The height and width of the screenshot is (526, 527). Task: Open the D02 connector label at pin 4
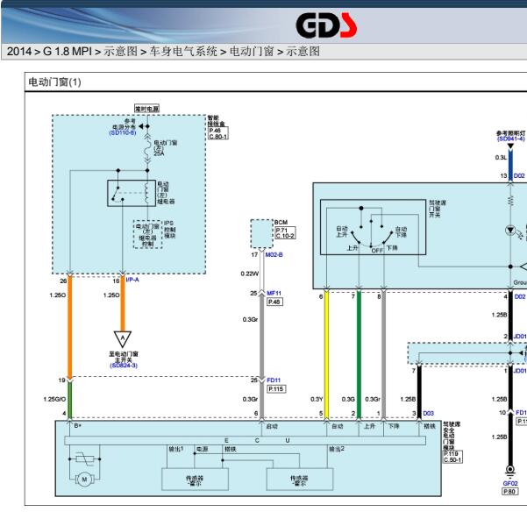(x=520, y=297)
